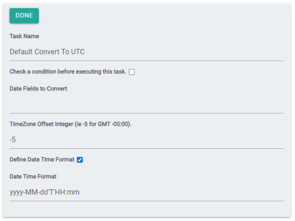The width and height of the screenshot is (295, 221).
Task: Click the 'Date Fields to Convert' label
Action: [x=38, y=89]
